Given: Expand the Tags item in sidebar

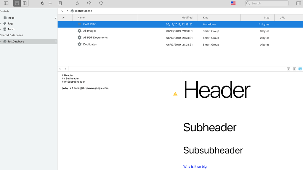Looking at the screenshot, I should 1,24.
